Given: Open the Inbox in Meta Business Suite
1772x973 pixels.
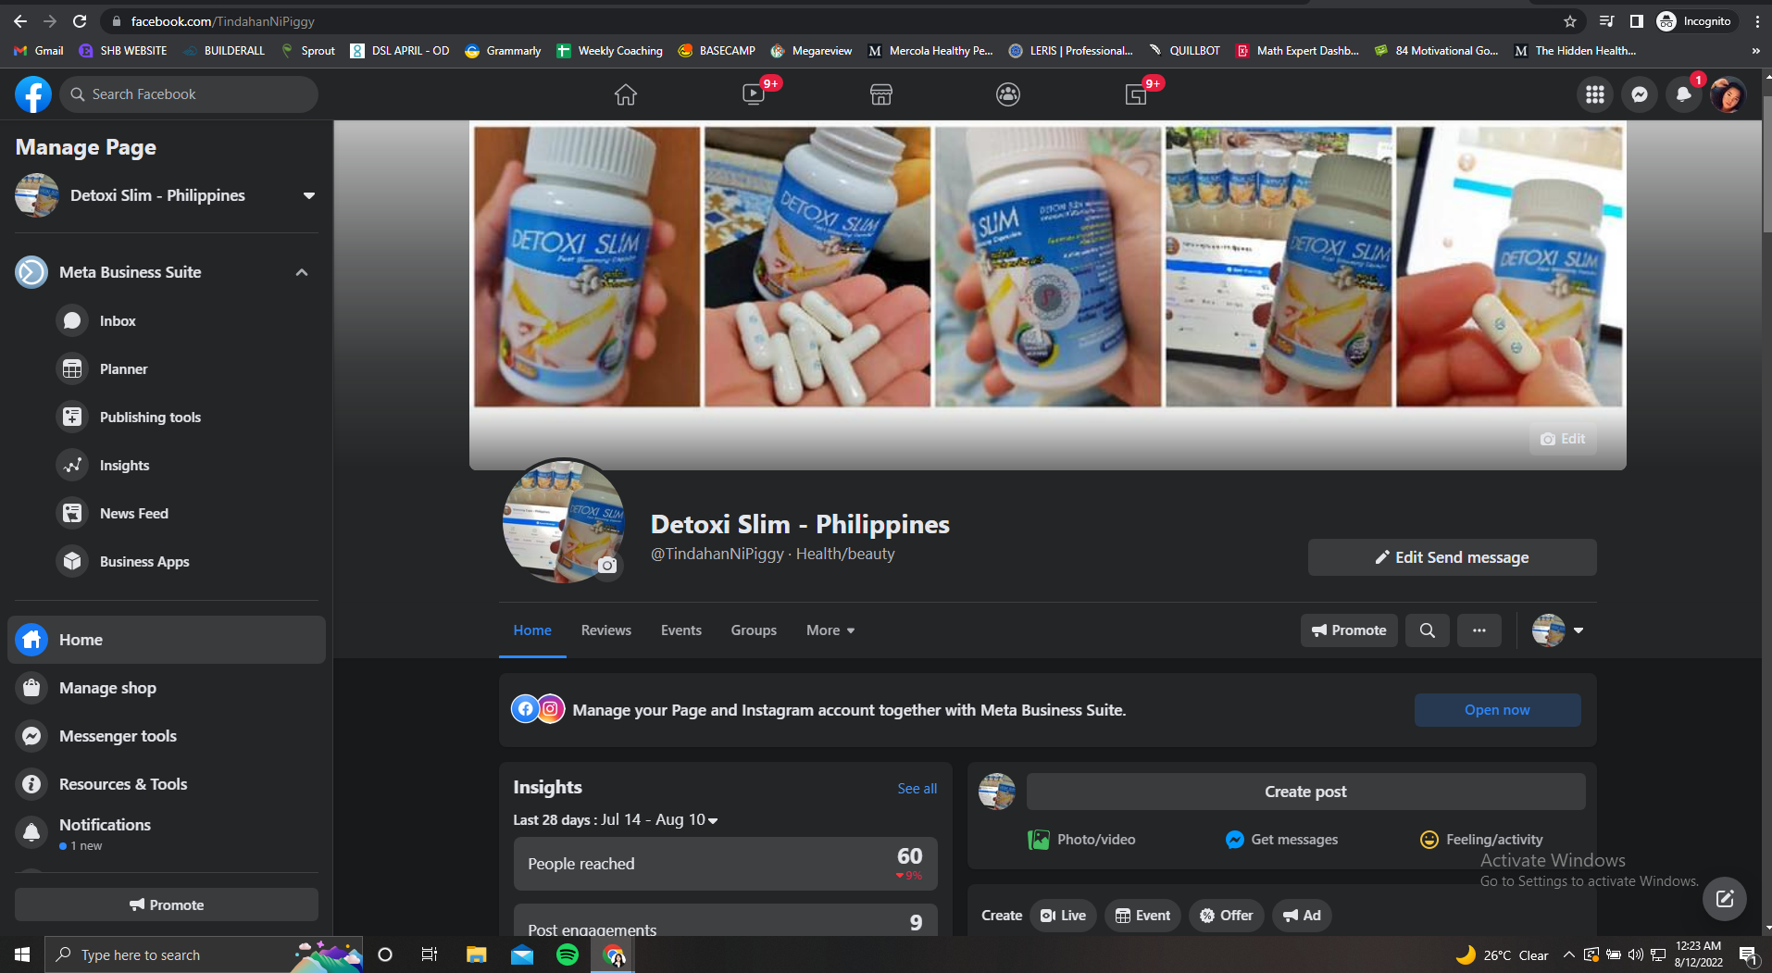Looking at the screenshot, I should click(x=119, y=320).
